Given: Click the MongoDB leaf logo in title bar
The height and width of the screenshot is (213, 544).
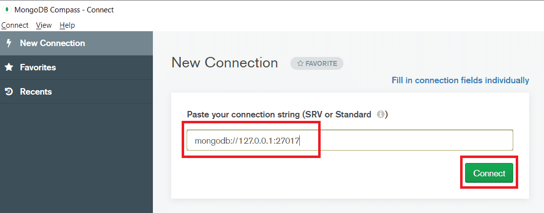Looking at the screenshot, I should coord(7,10).
